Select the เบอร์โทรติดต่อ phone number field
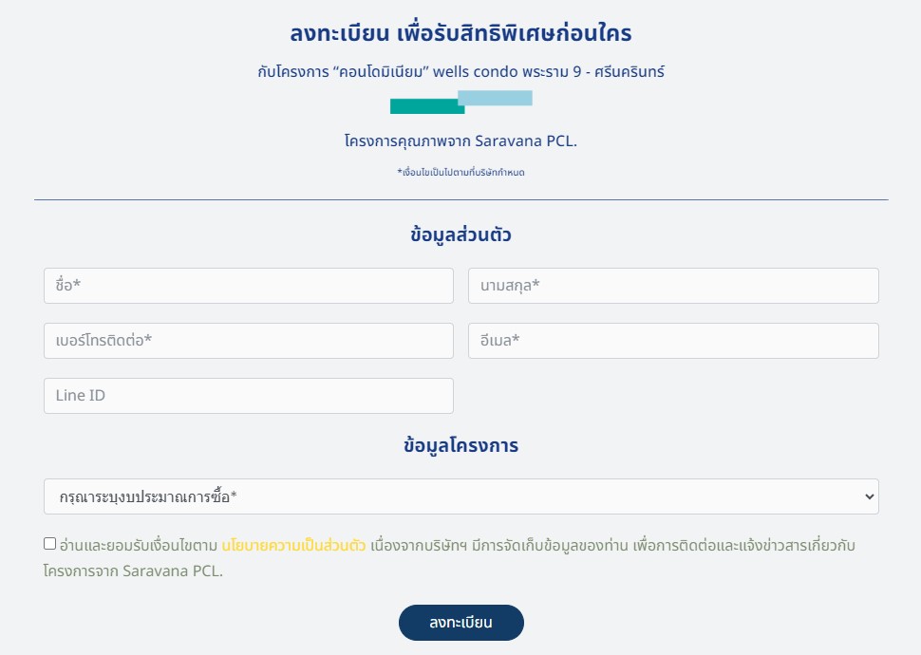The height and width of the screenshot is (655, 921). point(248,341)
